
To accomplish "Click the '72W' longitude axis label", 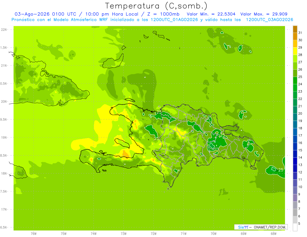I will coord(153,233).
